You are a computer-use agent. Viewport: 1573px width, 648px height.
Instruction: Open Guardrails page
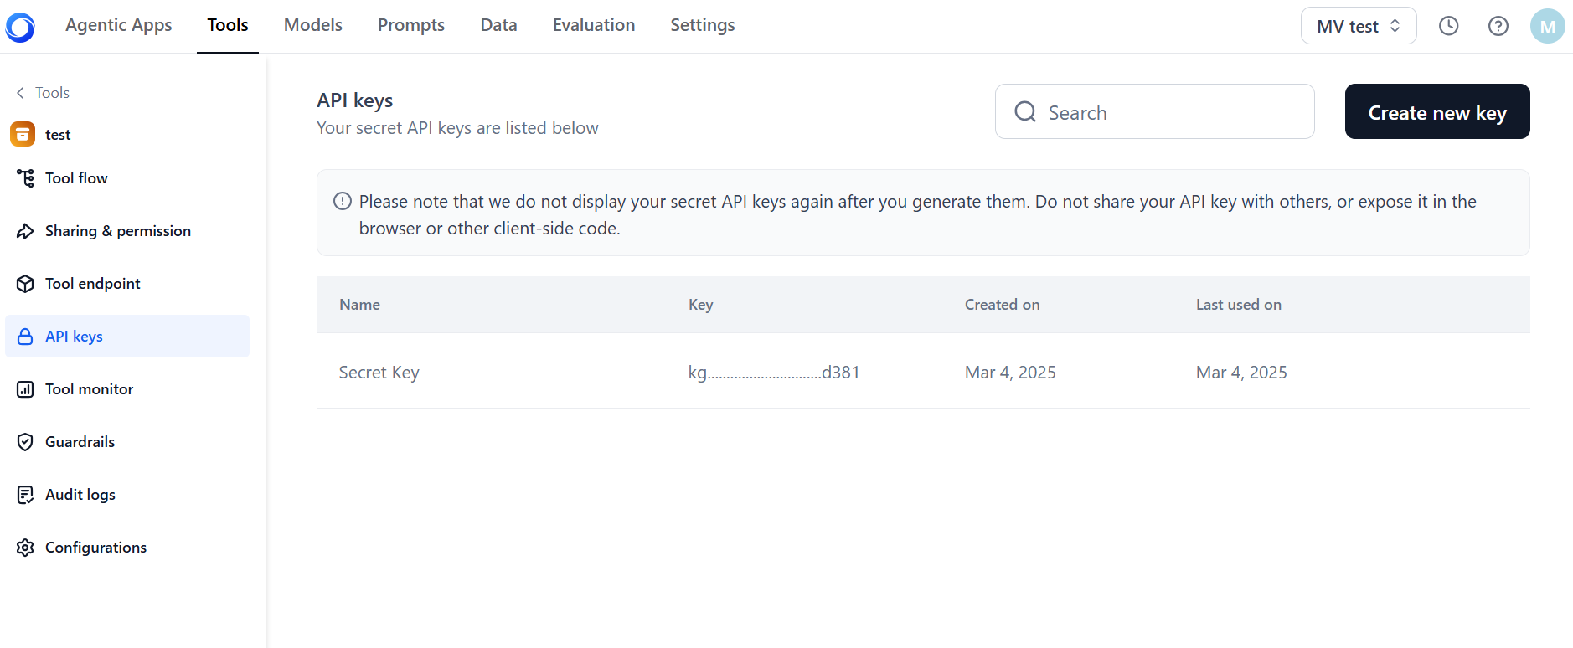click(x=127, y=442)
